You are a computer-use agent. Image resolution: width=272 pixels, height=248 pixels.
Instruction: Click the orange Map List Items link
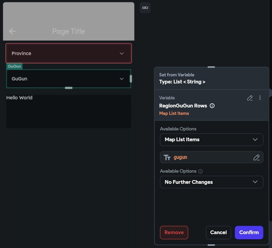pos(174,114)
